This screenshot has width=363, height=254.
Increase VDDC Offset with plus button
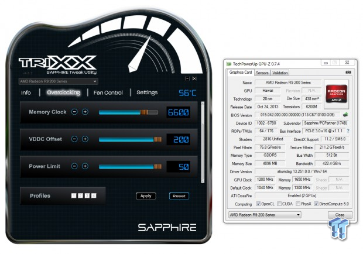pos(85,139)
